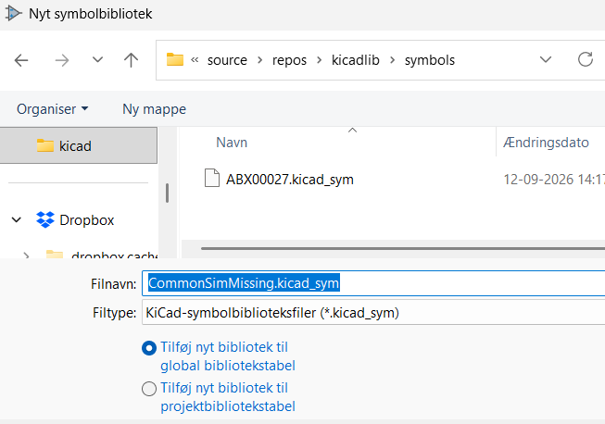Image resolution: width=605 pixels, height=424 pixels.
Task: Click the folder icon in the address bar
Action: pos(175,60)
